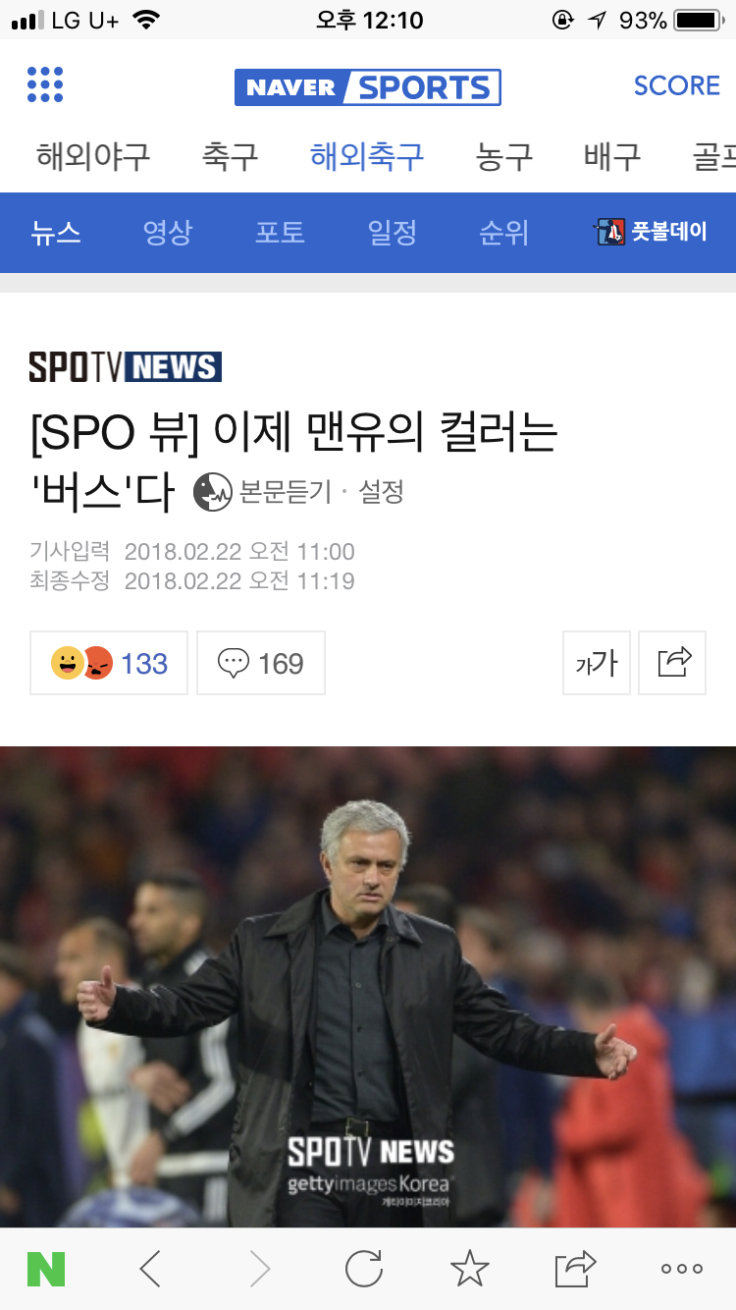Tap the article share icon beside font size

[672, 663]
